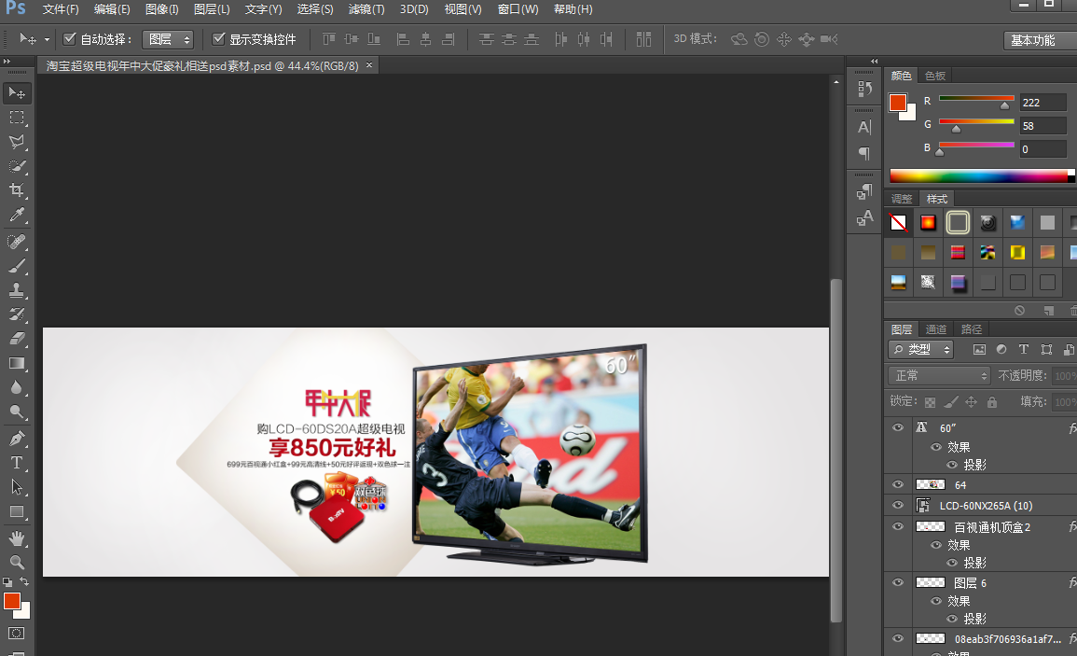Select the Zoom tool
The height and width of the screenshot is (656, 1077).
(x=17, y=562)
